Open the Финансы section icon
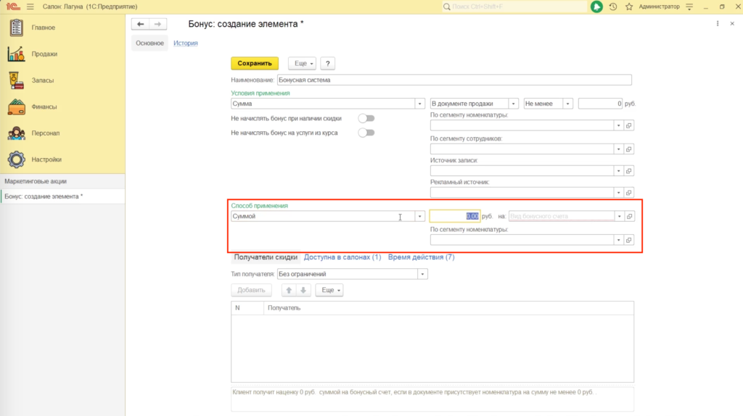Screen dimensions: 743x416 [x=16, y=107]
